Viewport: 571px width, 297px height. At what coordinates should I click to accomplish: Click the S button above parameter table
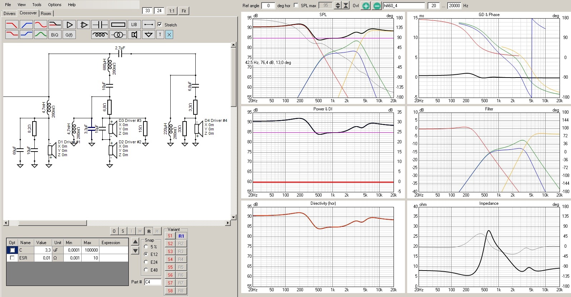[123, 231]
